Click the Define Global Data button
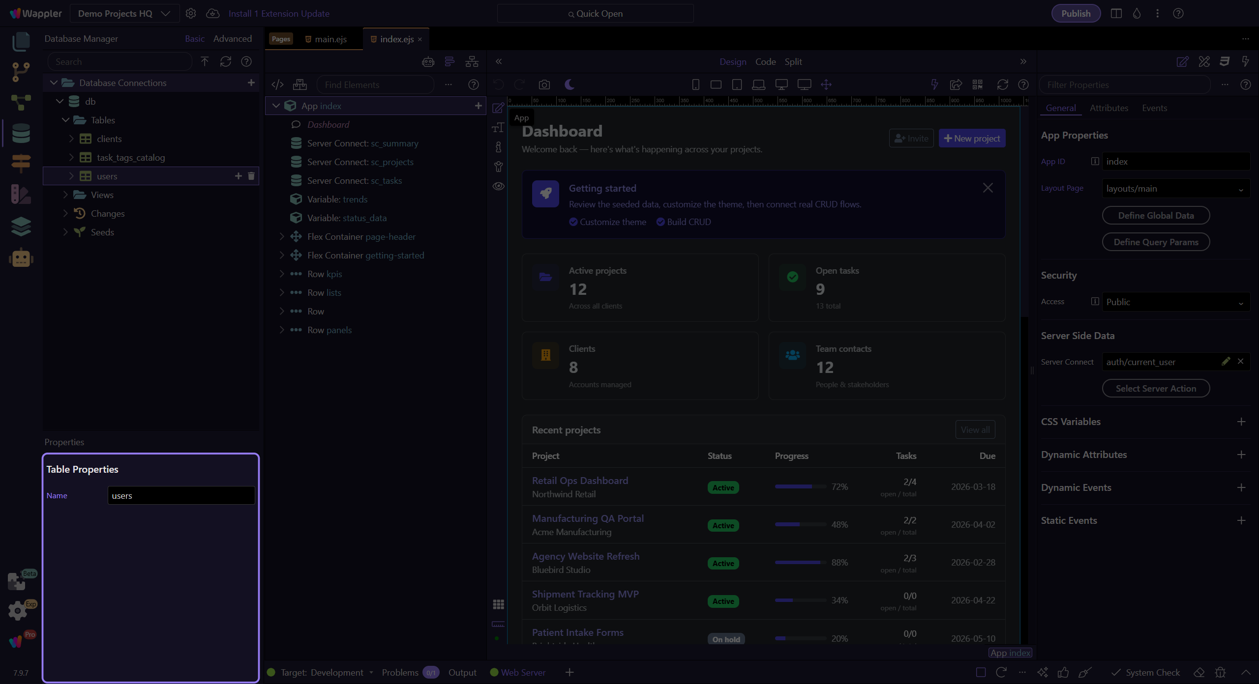1259x684 pixels. [1156, 215]
